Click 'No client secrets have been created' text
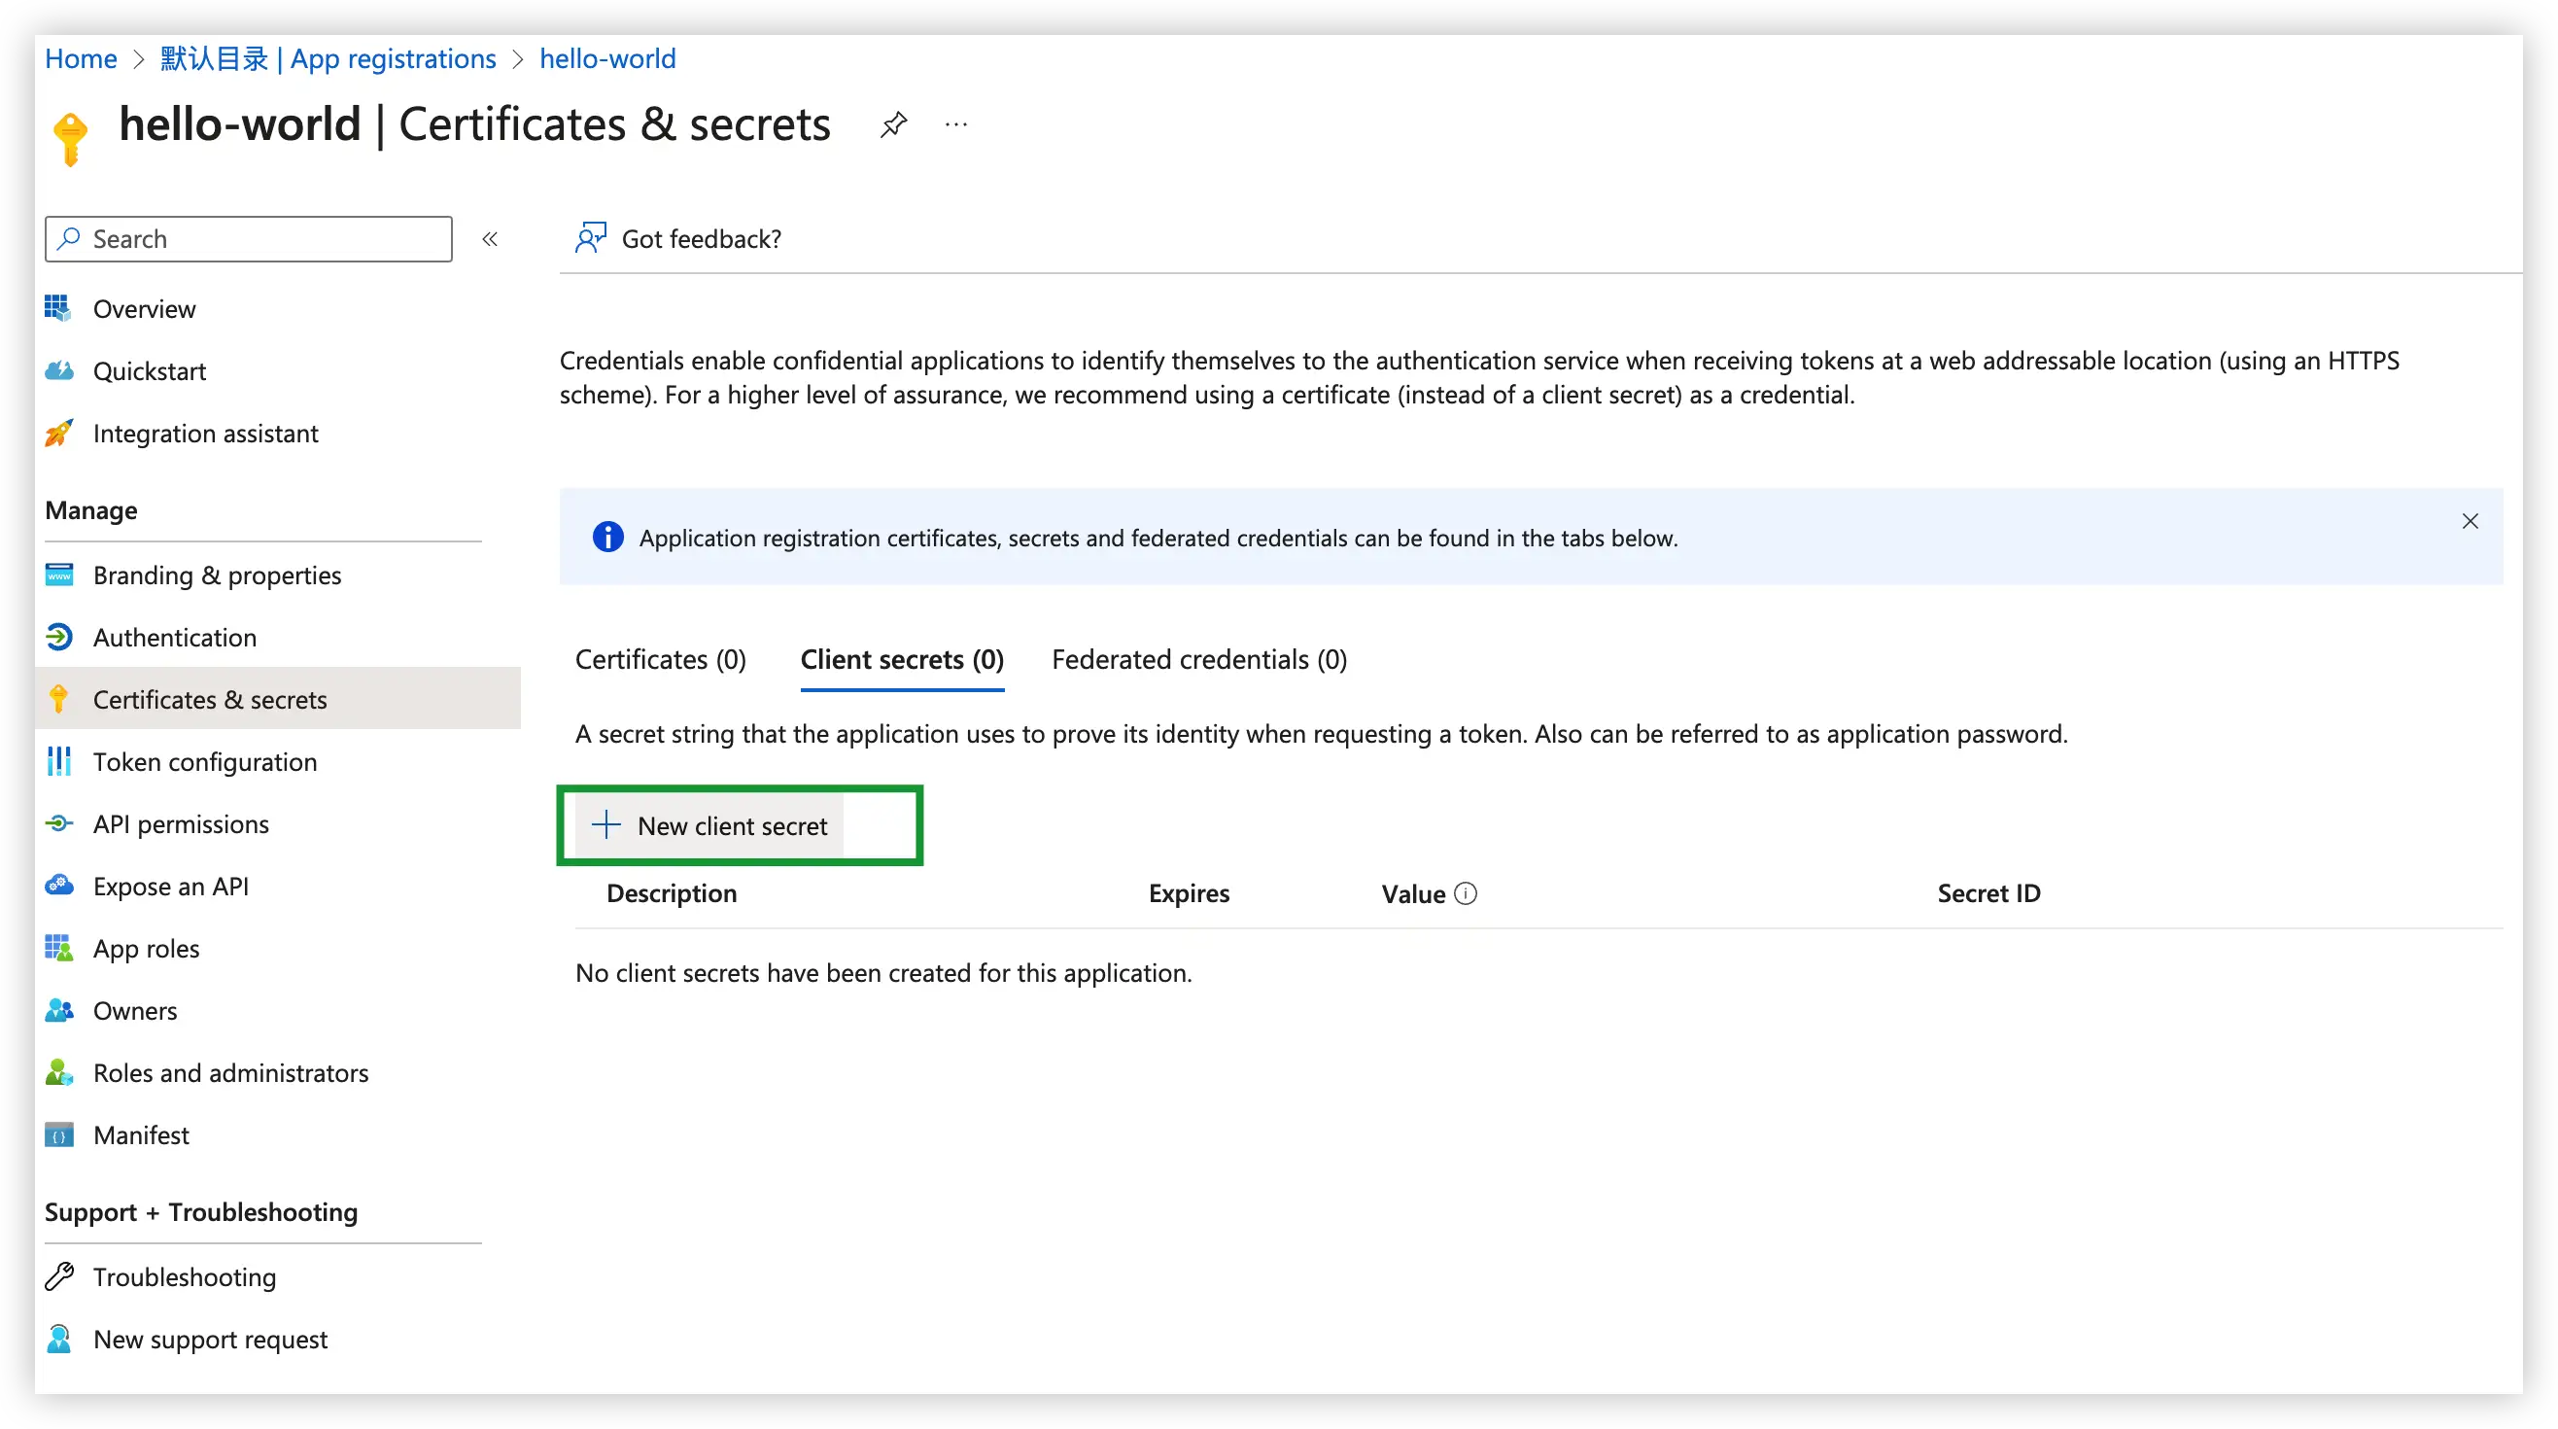2558x1429 pixels. click(x=882, y=973)
